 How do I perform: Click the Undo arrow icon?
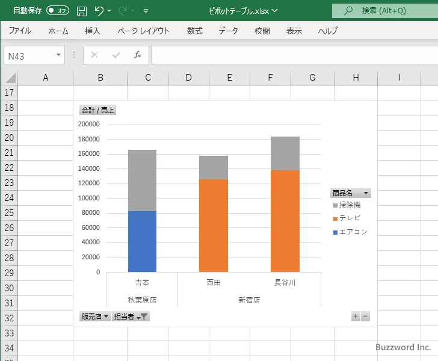(x=99, y=11)
